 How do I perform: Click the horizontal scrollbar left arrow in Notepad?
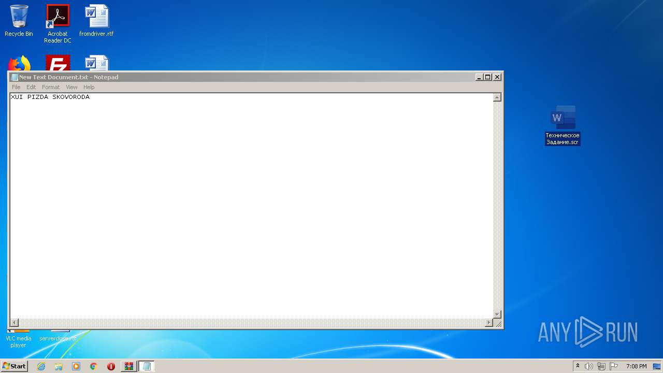(x=14, y=323)
